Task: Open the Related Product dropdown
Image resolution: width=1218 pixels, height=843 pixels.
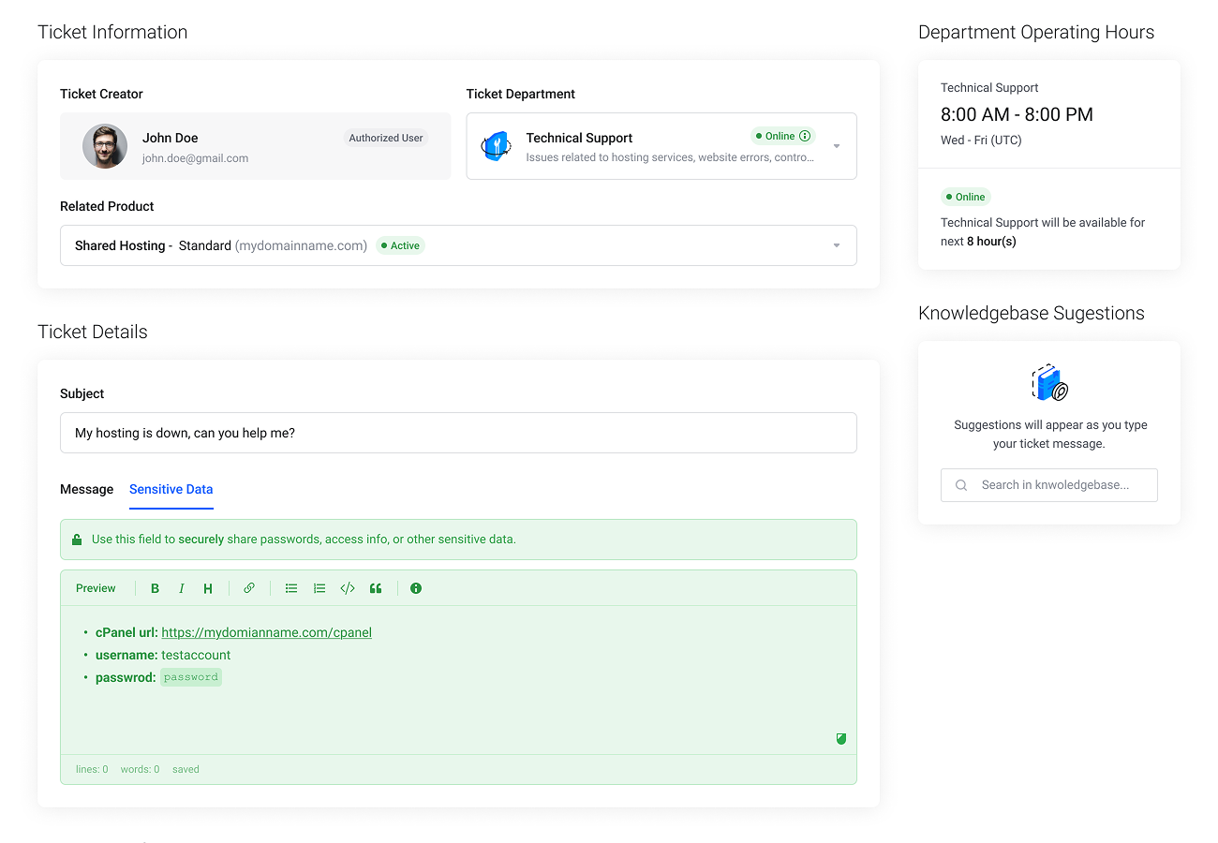Action: pos(836,245)
